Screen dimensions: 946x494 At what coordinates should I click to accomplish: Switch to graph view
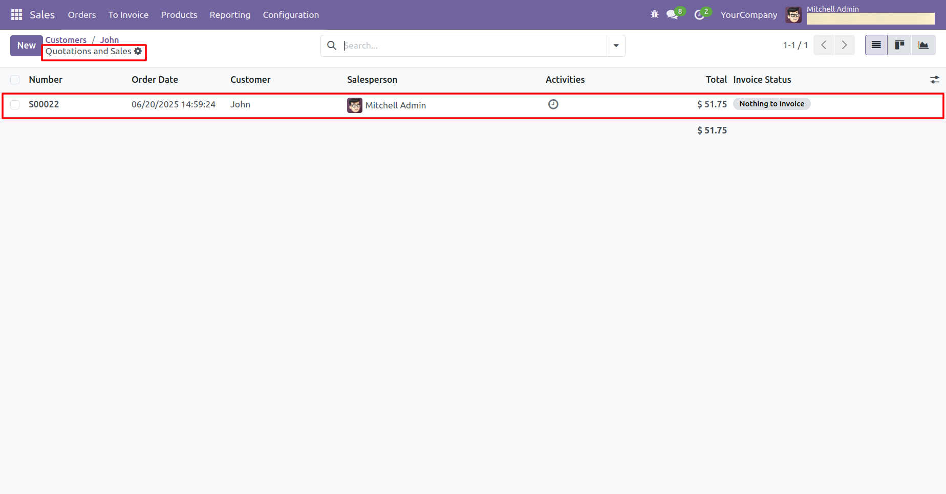[x=923, y=45]
